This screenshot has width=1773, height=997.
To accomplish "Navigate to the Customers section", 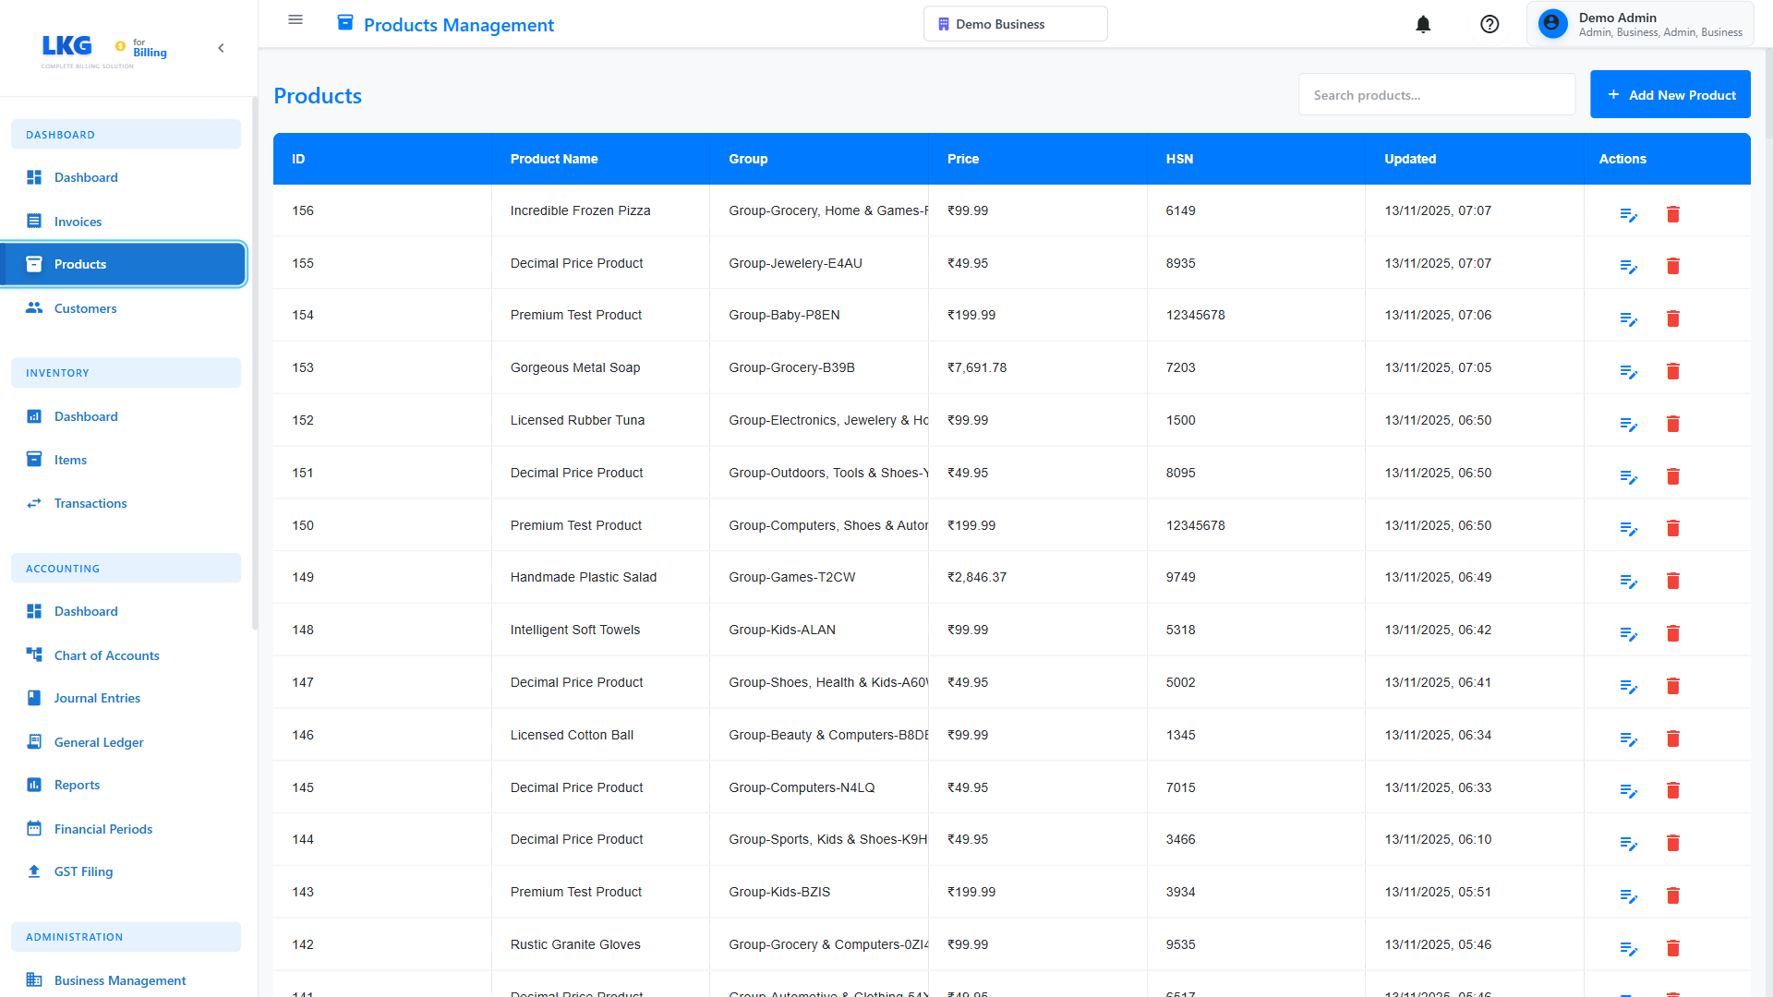I will click(34, 307).
